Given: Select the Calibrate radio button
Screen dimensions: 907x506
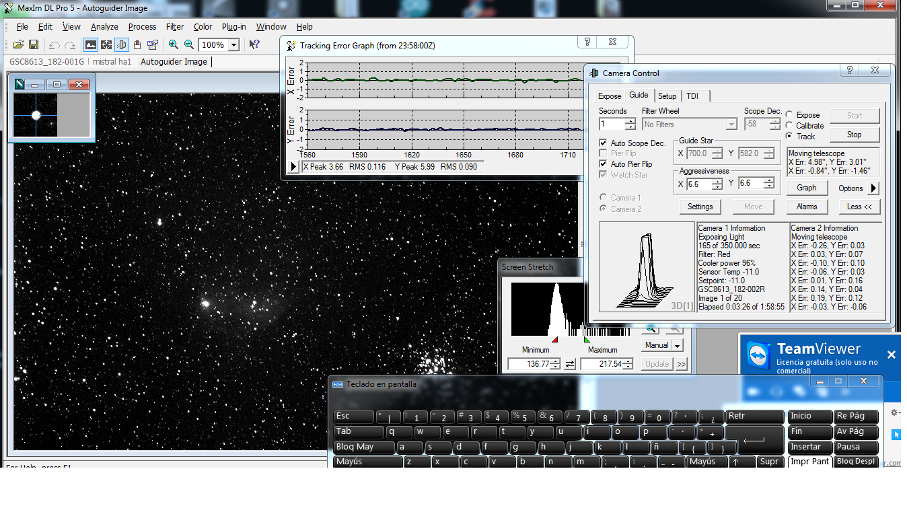Looking at the screenshot, I should [789, 126].
